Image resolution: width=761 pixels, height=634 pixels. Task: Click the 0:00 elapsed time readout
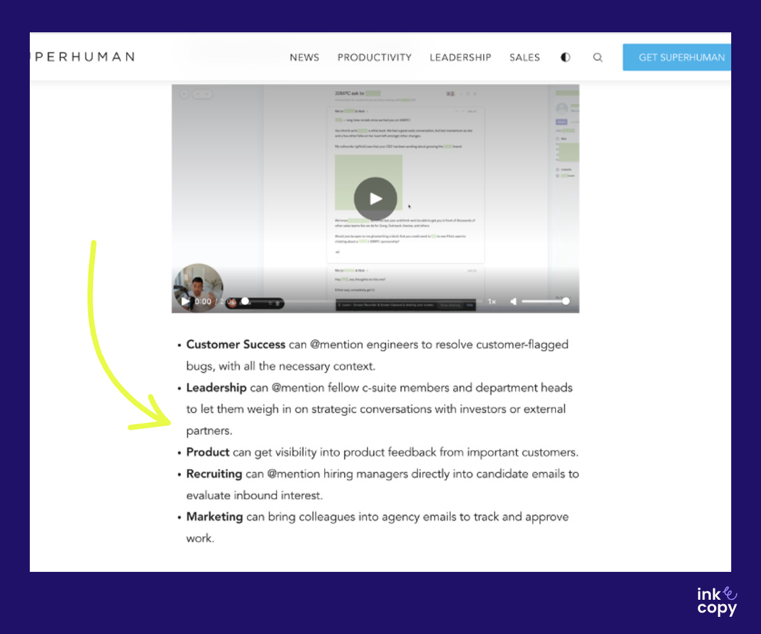coord(203,302)
